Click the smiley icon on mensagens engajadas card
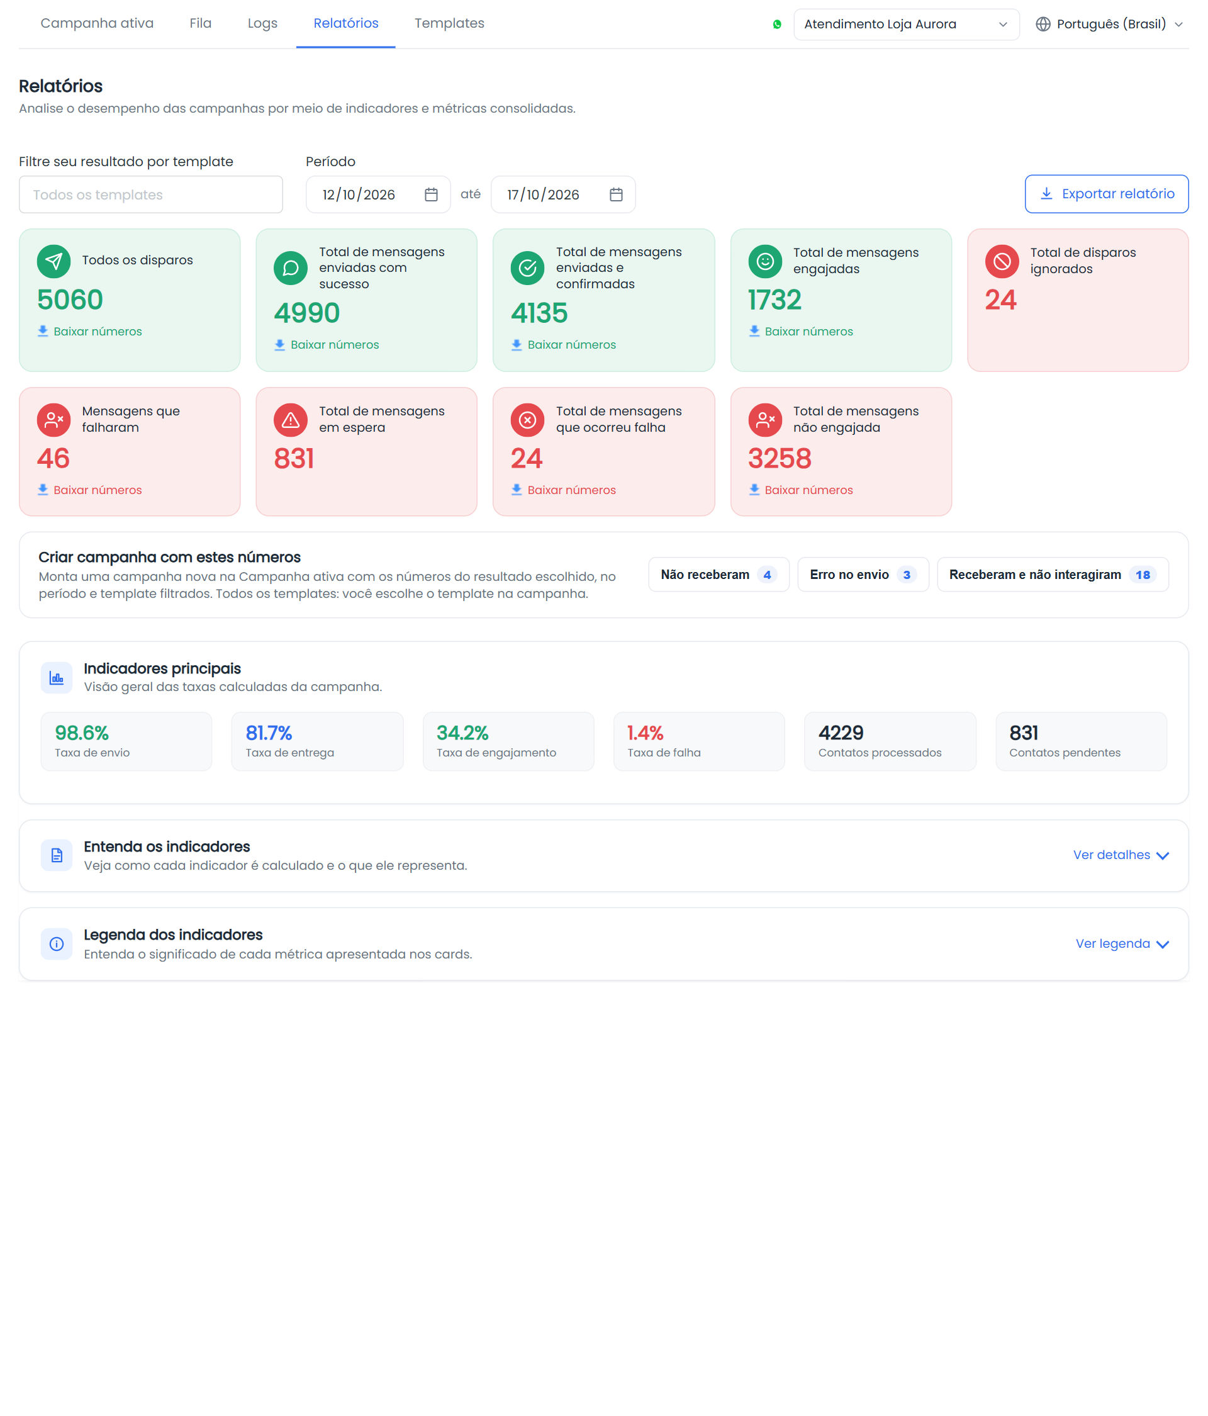The height and width of the screenshot is (1416, 1208). coord(764,261)
